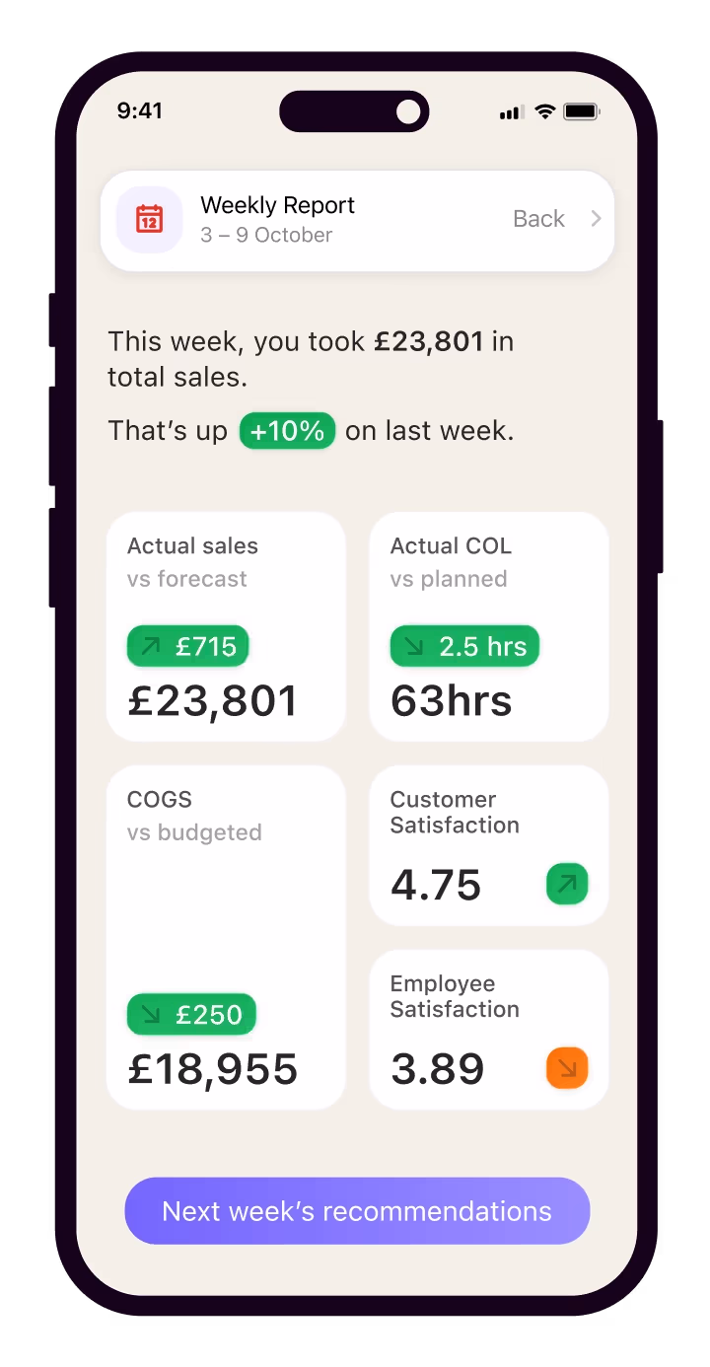Click the up arrow in £715 badge
710x1367 pixels.
point(151,646)
